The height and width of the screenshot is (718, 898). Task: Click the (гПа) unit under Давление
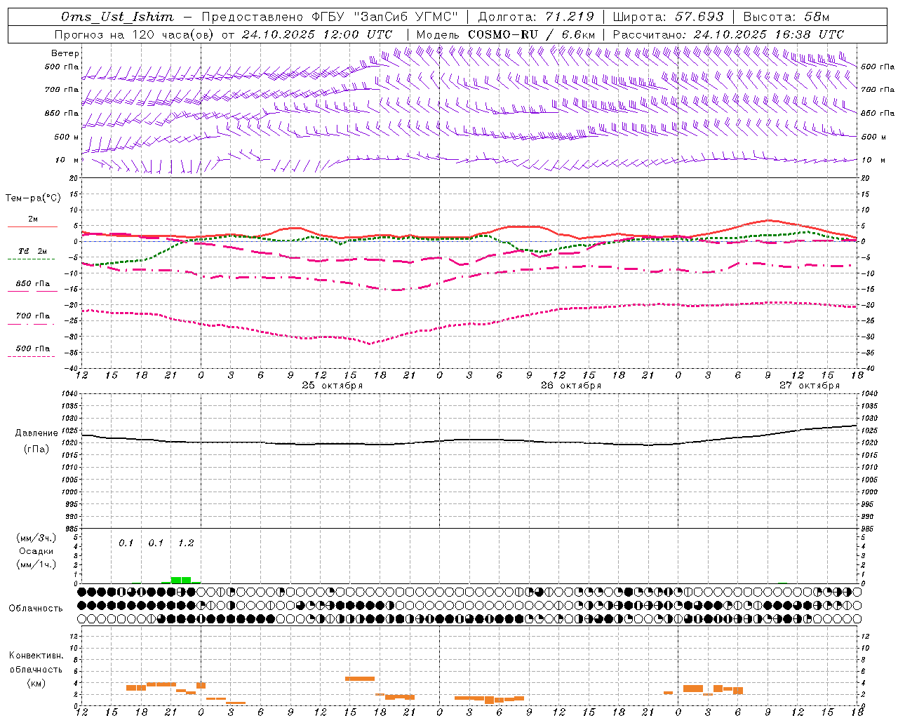(36, 449)
